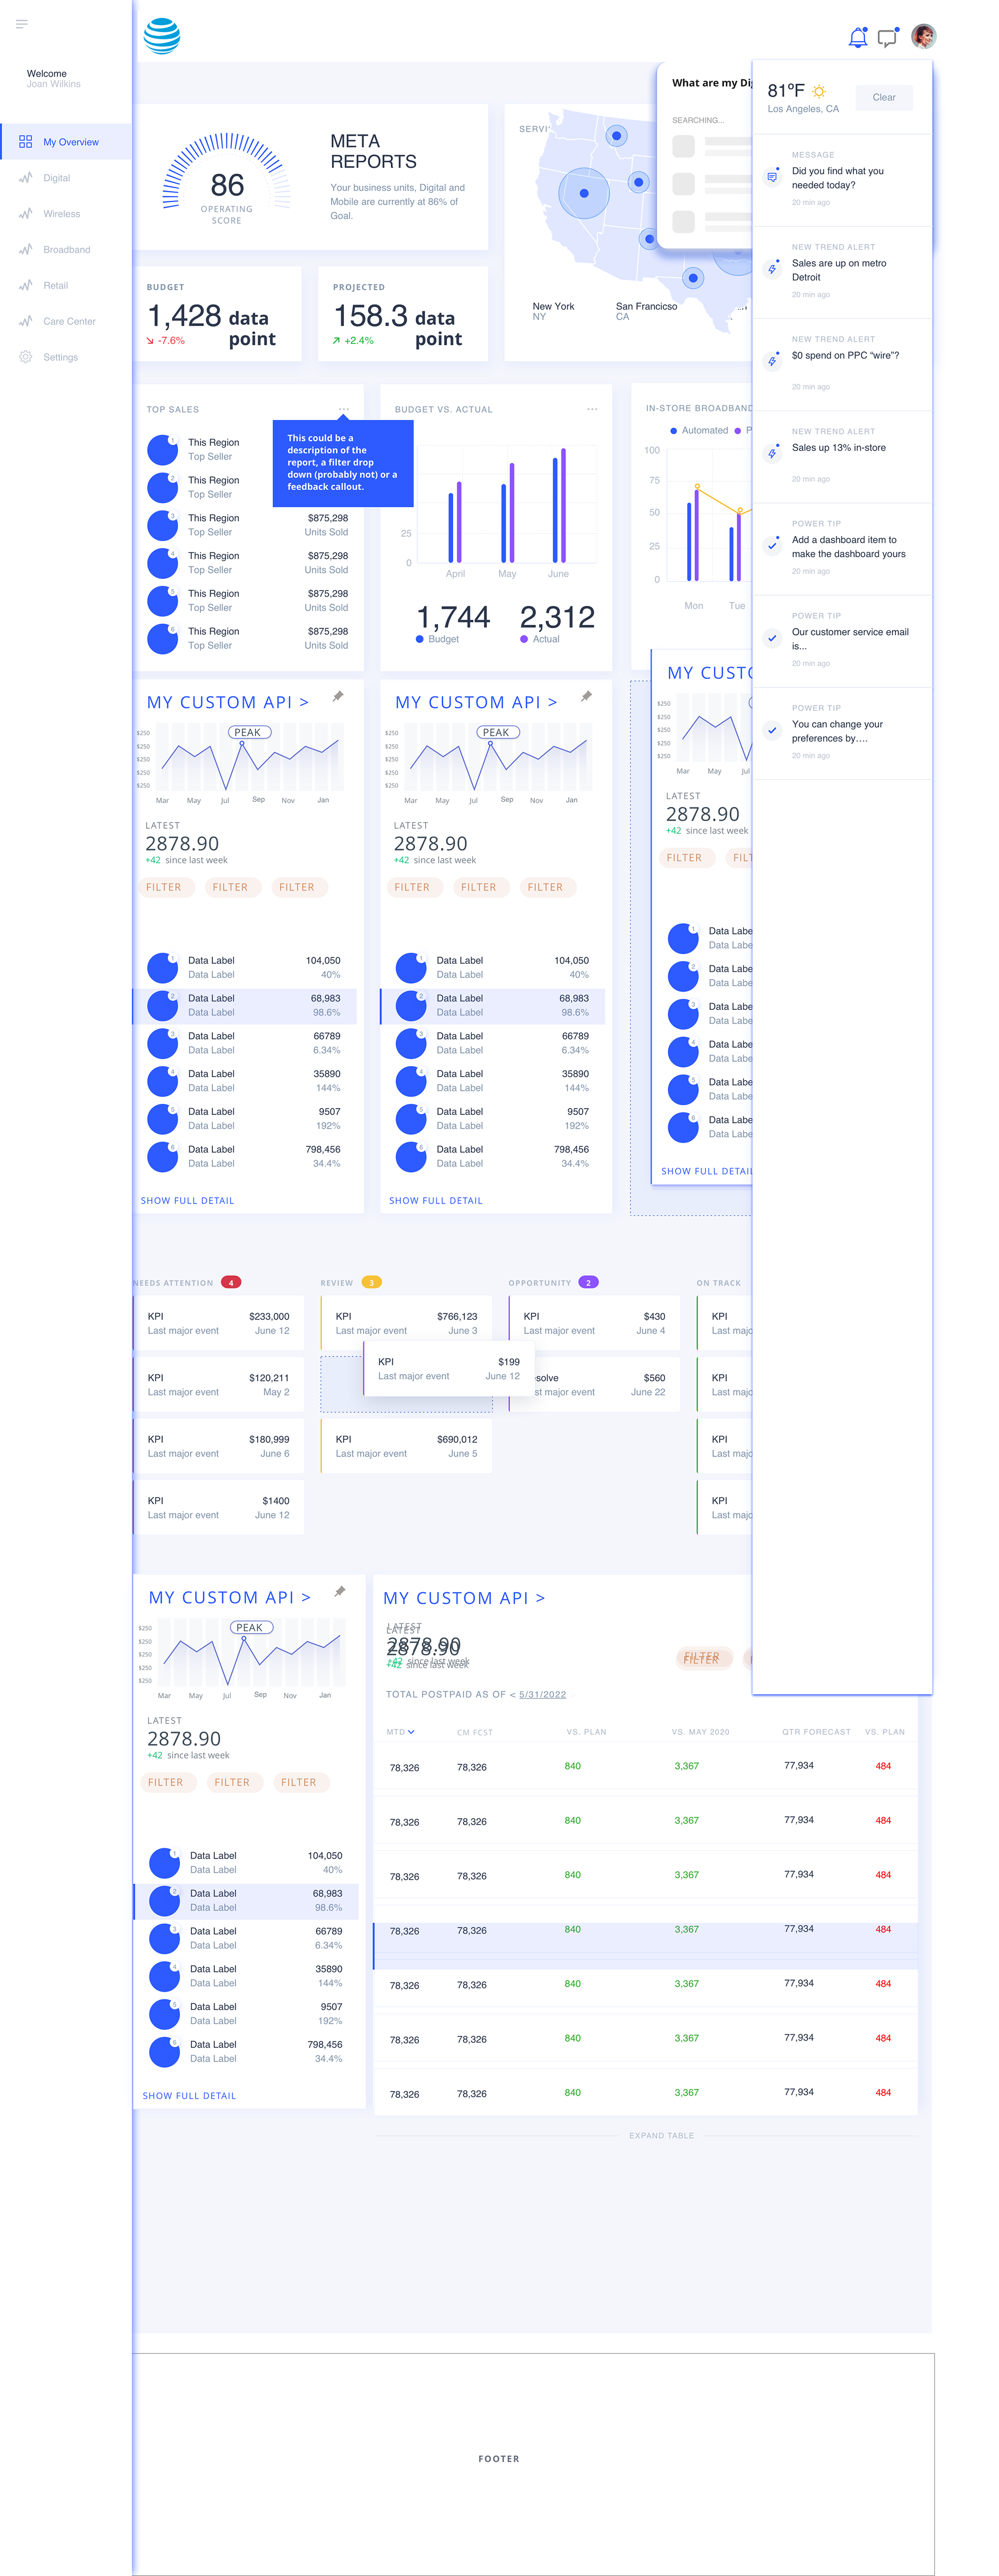Screen dimensions: 999x2576
Task: Click checkmark icon beside 'Add a dashboard item'
Action: pyautogui.click(x=772, y=546)
